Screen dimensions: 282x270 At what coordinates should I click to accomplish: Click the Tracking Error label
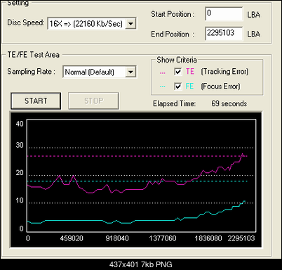(224, 72)
